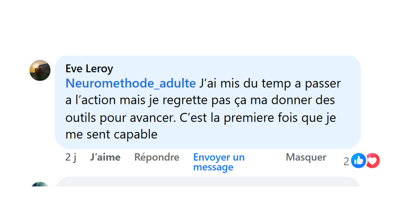Click the Eve Leroy author name

[89, 69]
